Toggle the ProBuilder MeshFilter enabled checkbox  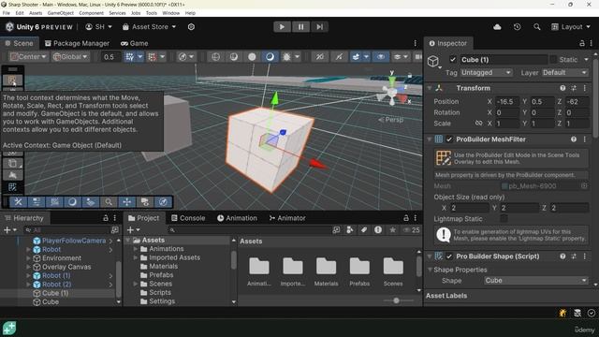tap(449, 139)
